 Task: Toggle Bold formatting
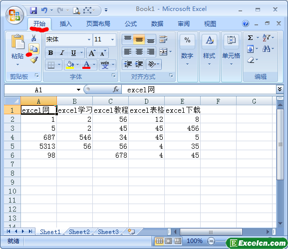tap(51, 53)
